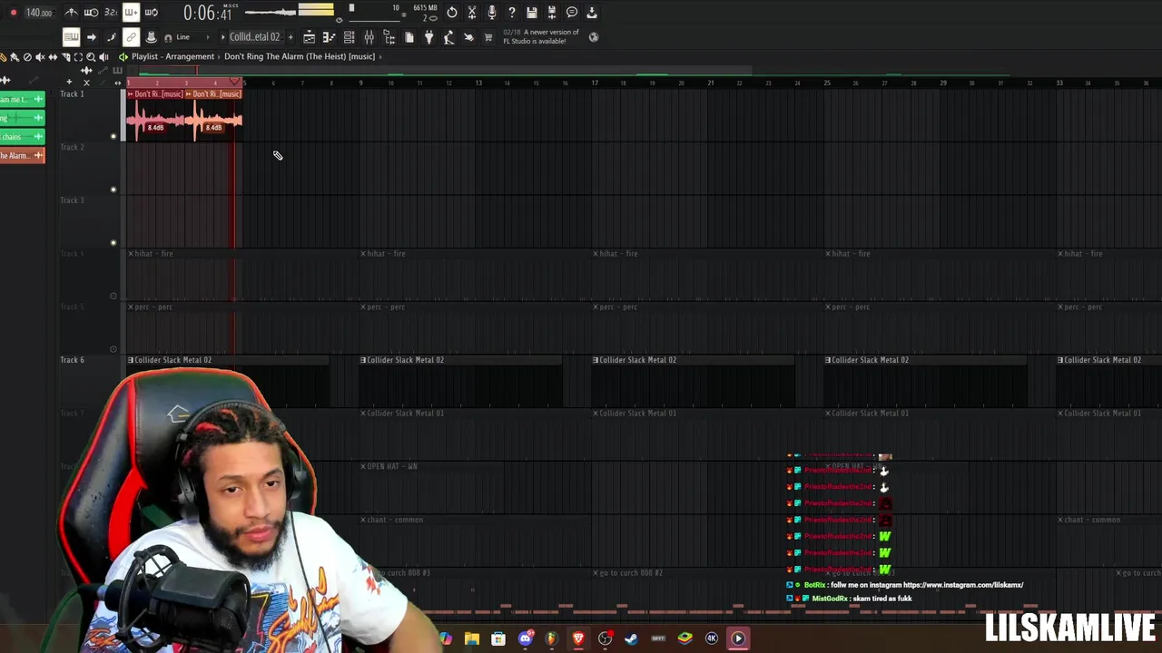
Task: Click the plugin picker plug icon
Action: pos(429,37)
